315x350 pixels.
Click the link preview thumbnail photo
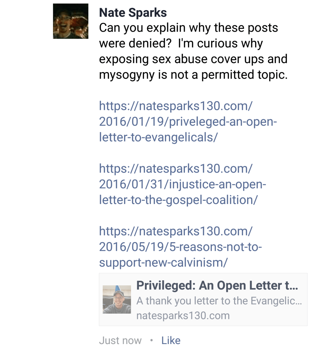pos(117,299)
